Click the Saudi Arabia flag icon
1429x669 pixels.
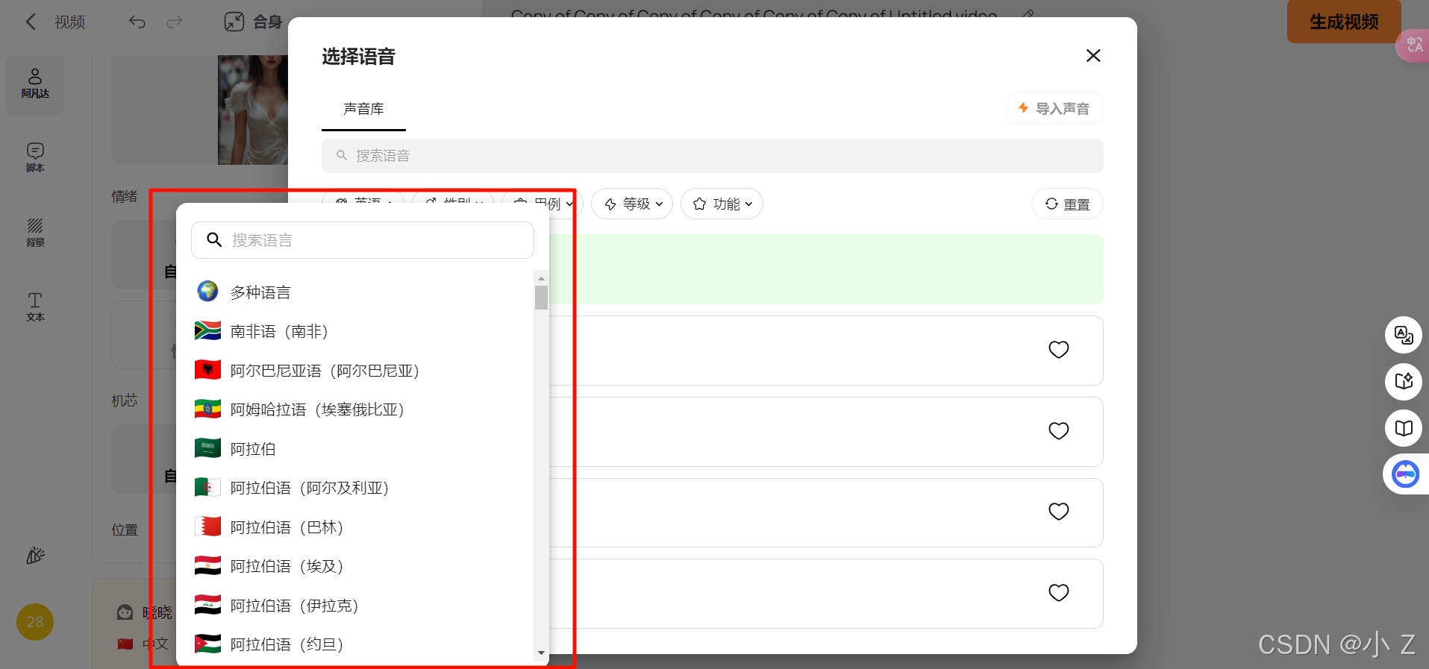pos(207,447)
